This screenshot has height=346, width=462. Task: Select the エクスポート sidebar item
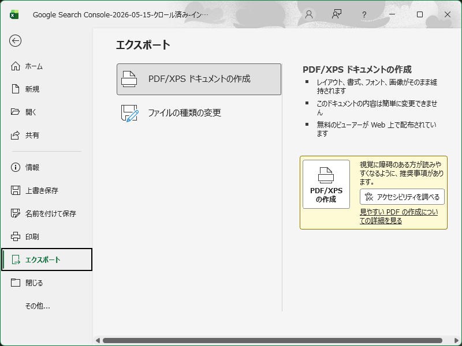coord(47,259)
